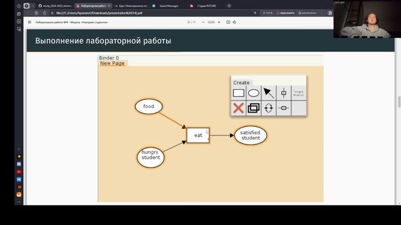Click the vertical scrollbar thumb of PDF
This screenshot has height=225, width=401.
(399, 102)
